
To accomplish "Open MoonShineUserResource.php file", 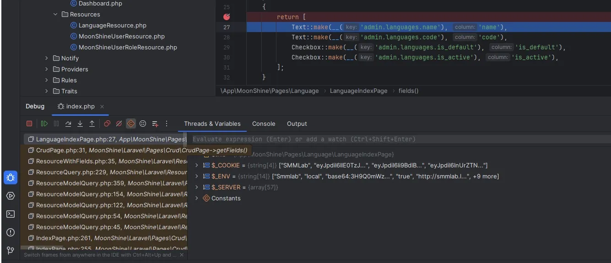I will pos(121,36).
